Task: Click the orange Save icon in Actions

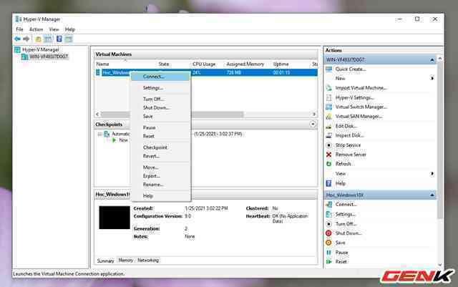Action: pyautogui.click(x=329, y=243)
